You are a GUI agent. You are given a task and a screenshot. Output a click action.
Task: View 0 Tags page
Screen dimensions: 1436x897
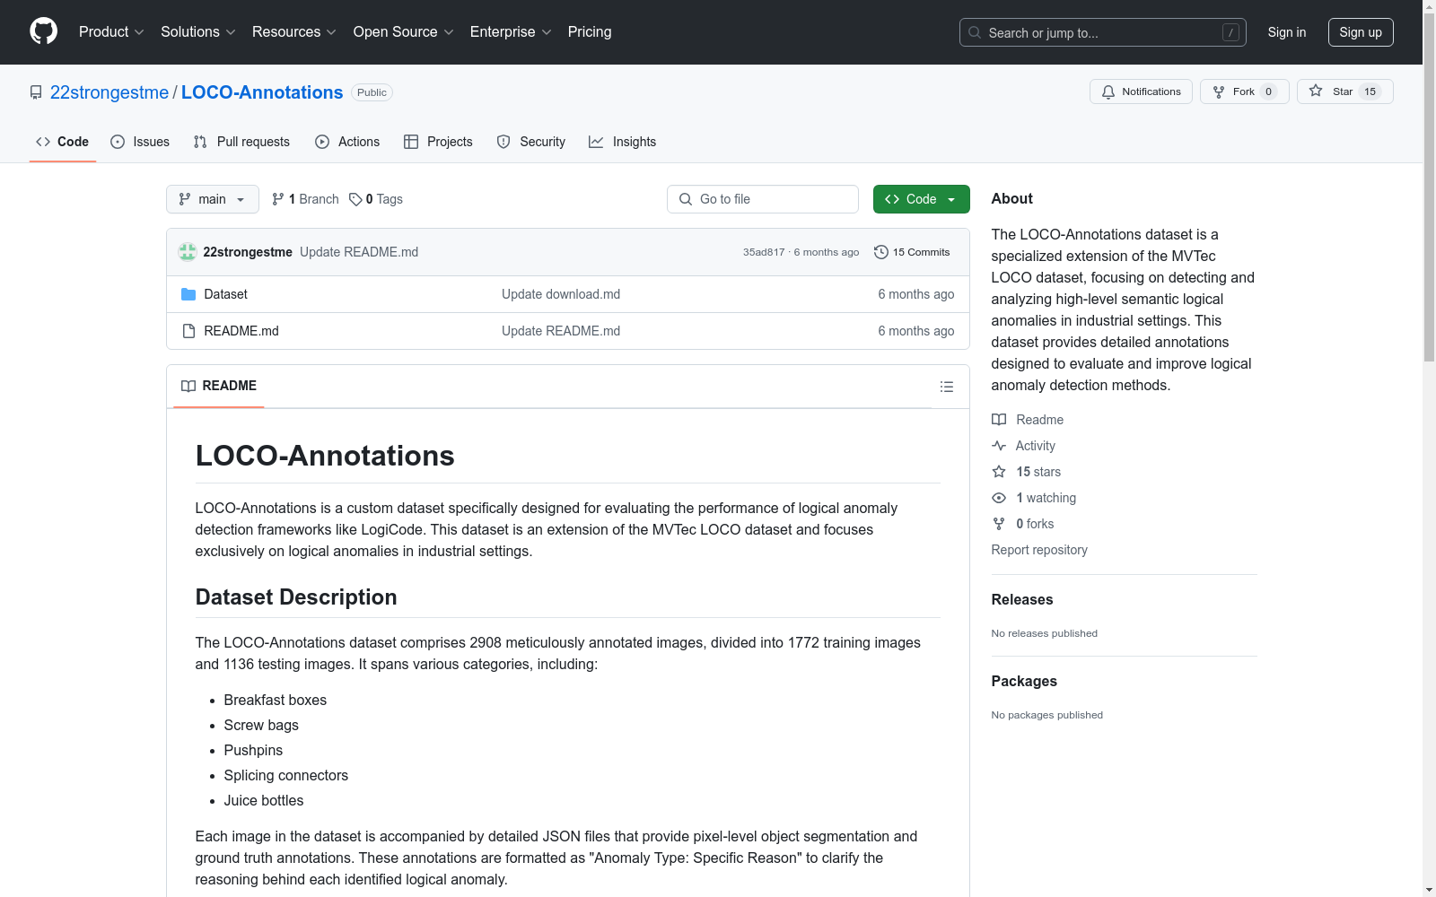(x=376, y=199)
